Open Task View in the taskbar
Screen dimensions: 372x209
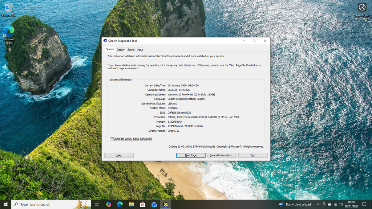97,204
